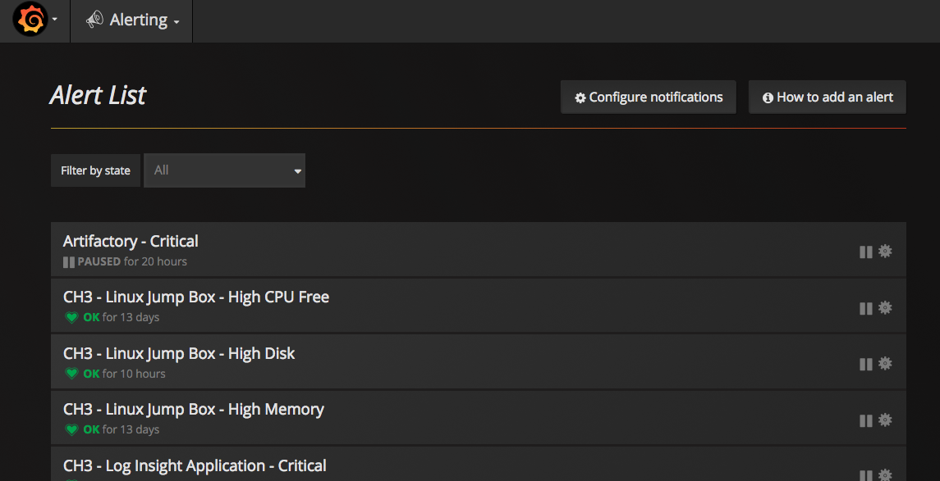Open the Filter by state dropdown

point(224,170)
